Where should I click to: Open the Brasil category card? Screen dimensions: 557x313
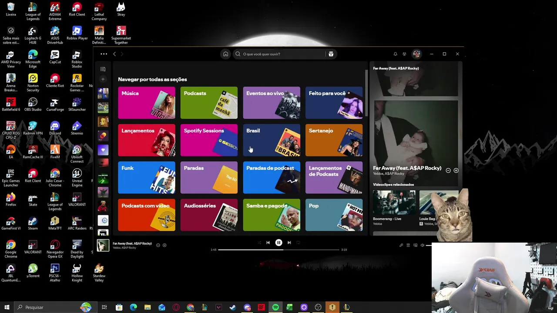272,140
